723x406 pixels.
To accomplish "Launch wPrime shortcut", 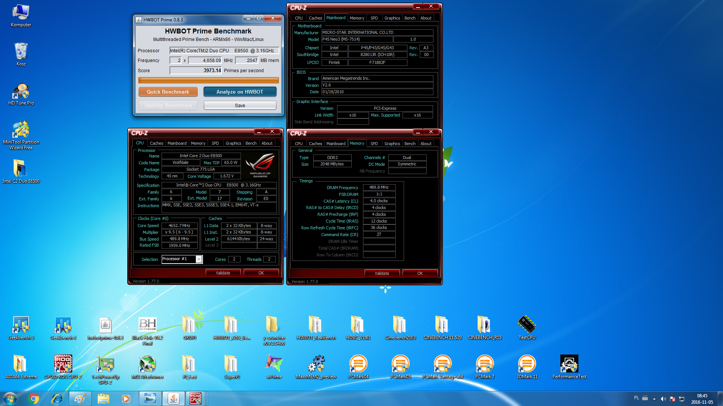I will (x=274, y=367).
